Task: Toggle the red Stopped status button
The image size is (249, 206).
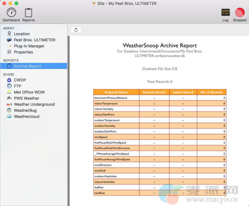Action: [239, 13]
